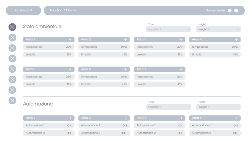Click the arrow on Area 7 card
Screen dimensions: 252x141
(x=181, y=69)
